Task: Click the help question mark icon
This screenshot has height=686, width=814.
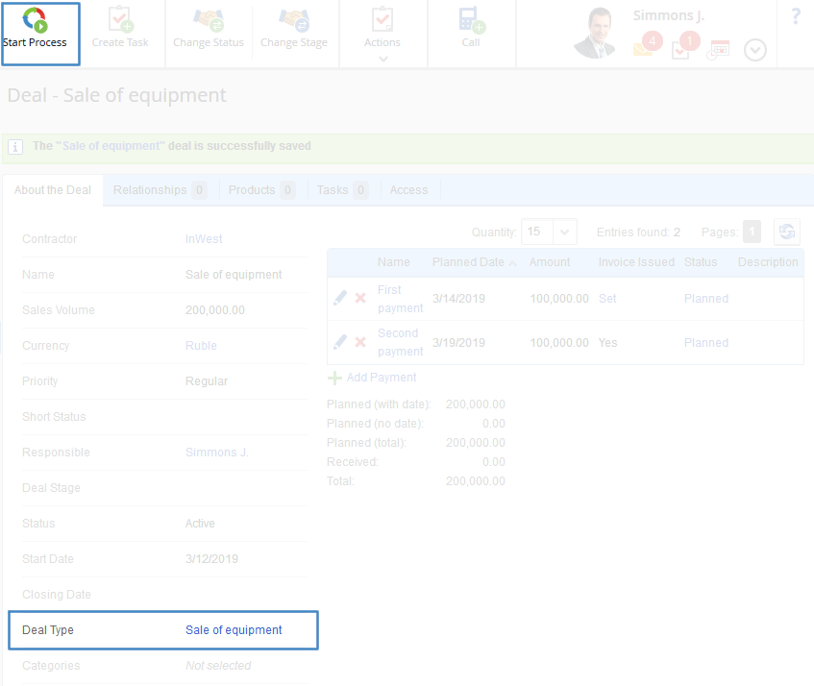Action: pos(796,16)
